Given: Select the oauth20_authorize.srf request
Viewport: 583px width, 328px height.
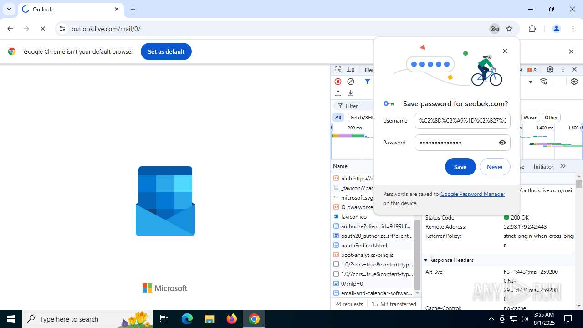Looking at the screenshot, I should click(373, 236).
